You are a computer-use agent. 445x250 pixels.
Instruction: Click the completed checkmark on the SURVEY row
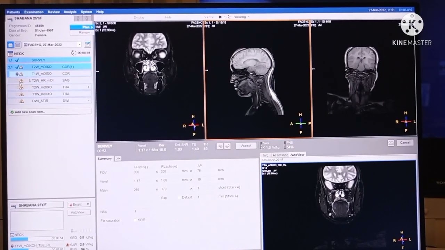click(17, 60)
